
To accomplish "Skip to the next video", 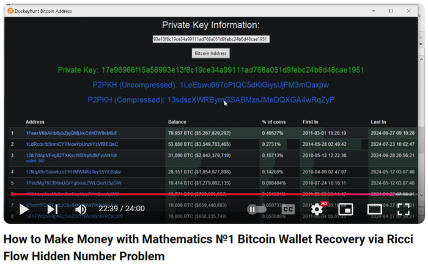I will point(53,209).
